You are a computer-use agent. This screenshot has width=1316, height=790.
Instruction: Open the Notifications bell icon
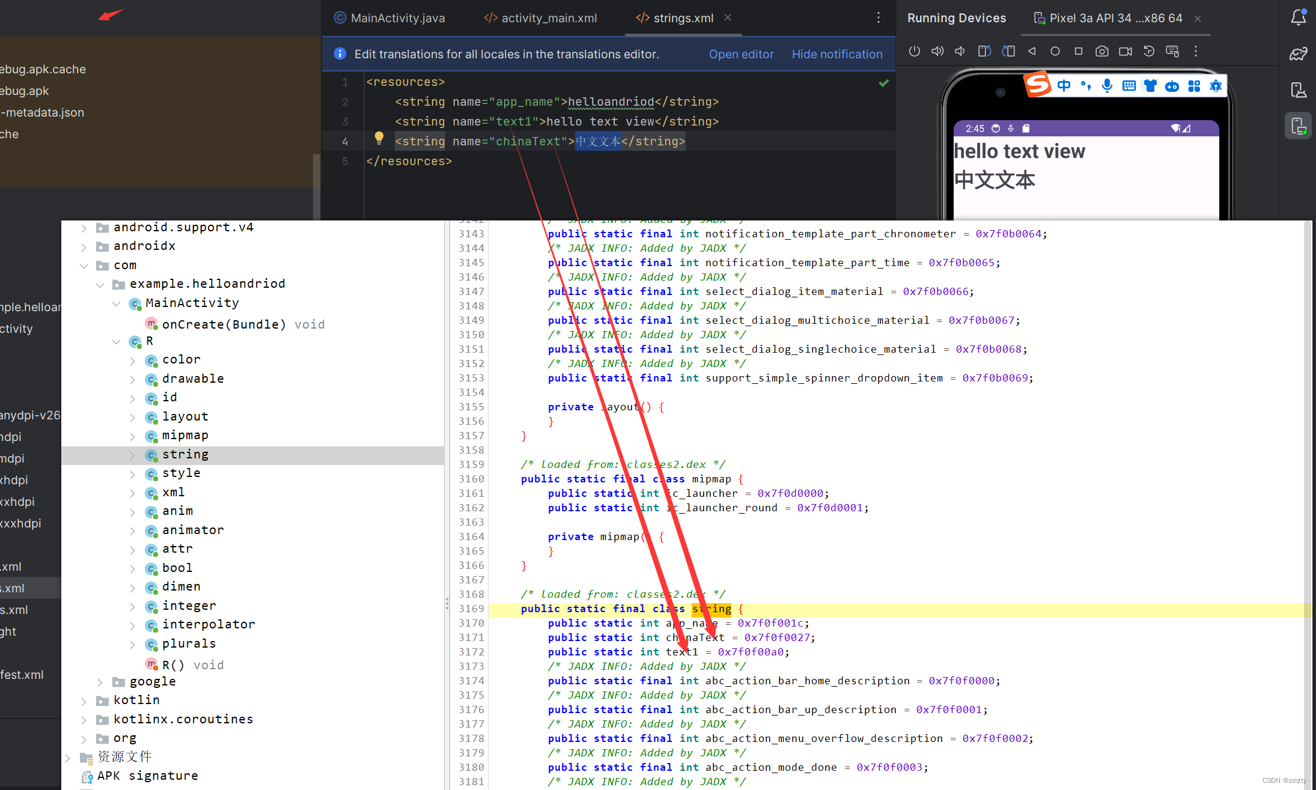pyautogui.click(x=1298, y=17)
